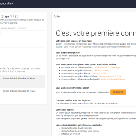Screen dimensions: 136x136
Task: Open the 'Extension Chrome' link
Action: (x=100, y=70)
